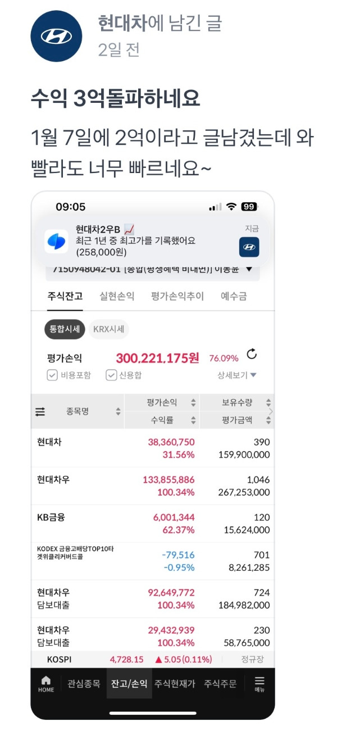Image resolution: width=337 pixels, height=731 pixels.
Task: Select the 현대차우 holding row
Action: tap(153, 486)
